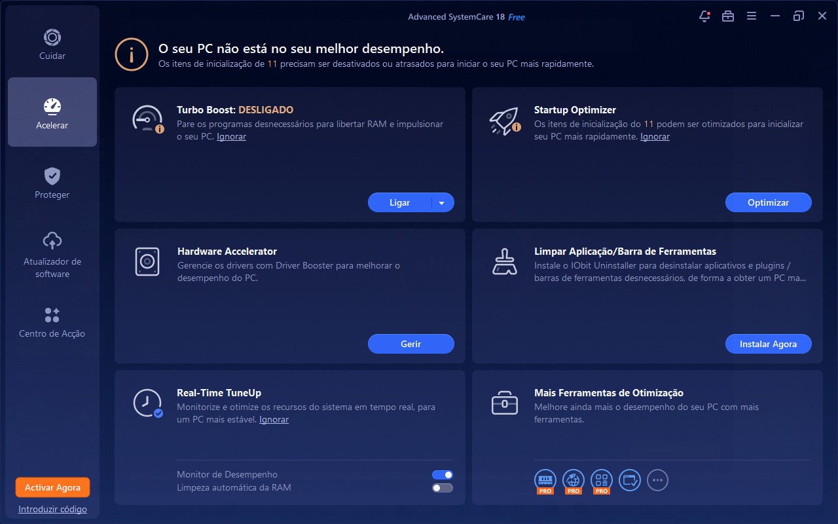The image size is (838, 524).
Task: Click the orange info warning icon
Action: pos(131,54)
